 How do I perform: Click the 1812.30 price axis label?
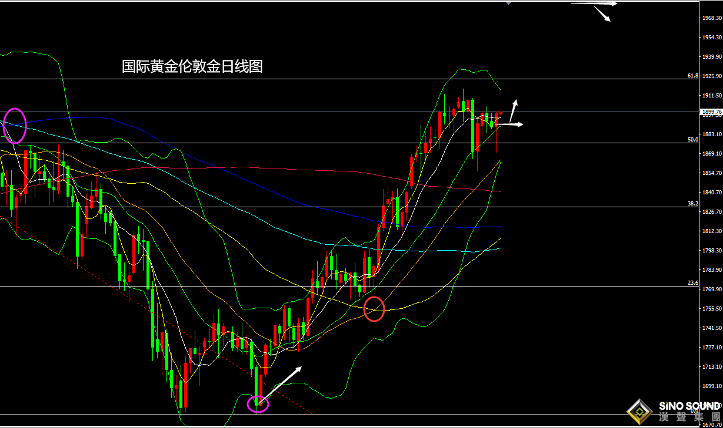tap(712, 231)
